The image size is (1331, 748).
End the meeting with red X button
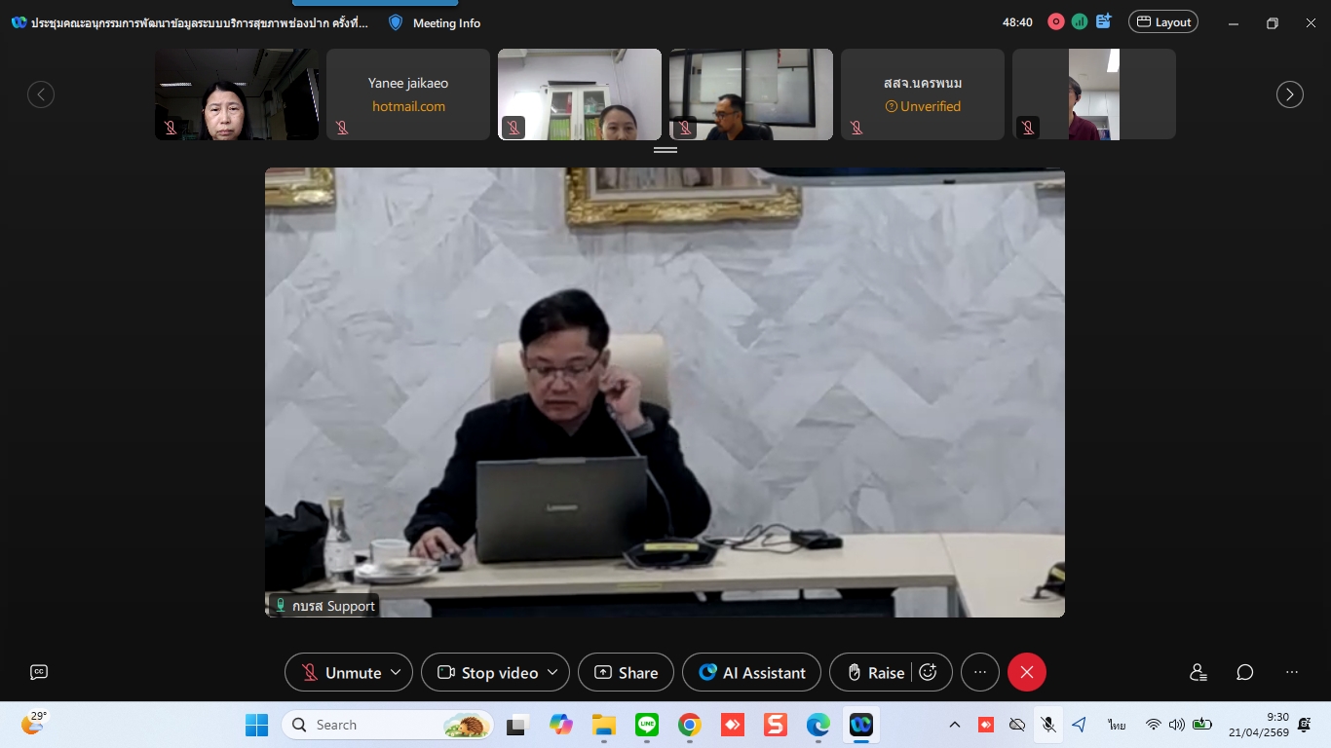[x=1026, y=672]
